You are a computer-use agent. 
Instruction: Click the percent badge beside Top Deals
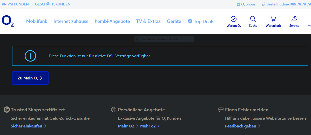(x=190, y=21)
